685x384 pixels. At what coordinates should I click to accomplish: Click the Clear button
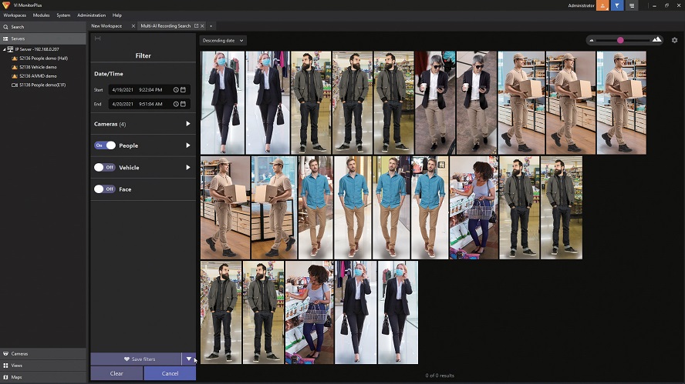click(116, 373)
